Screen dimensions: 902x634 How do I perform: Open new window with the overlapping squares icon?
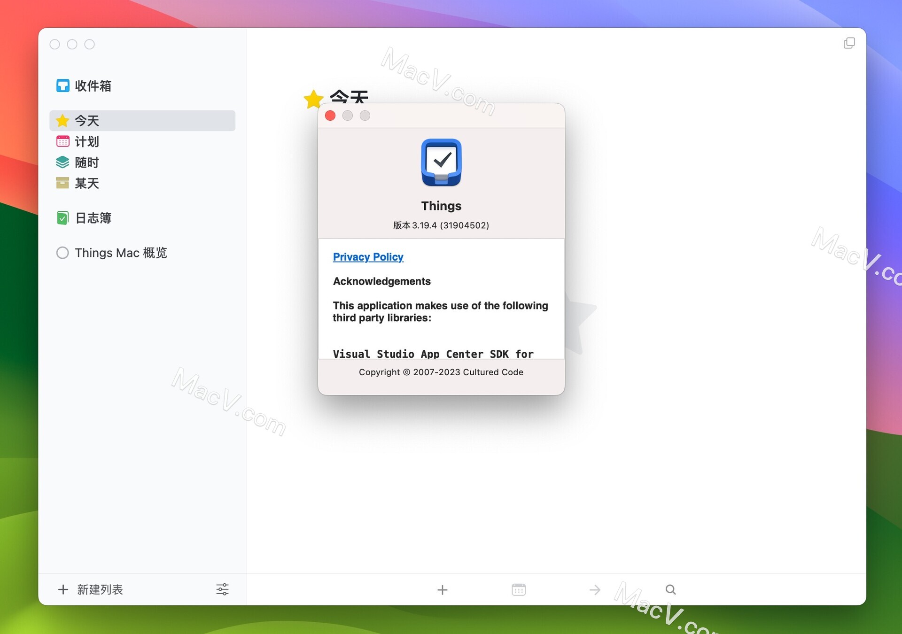(x=849, y=43)
